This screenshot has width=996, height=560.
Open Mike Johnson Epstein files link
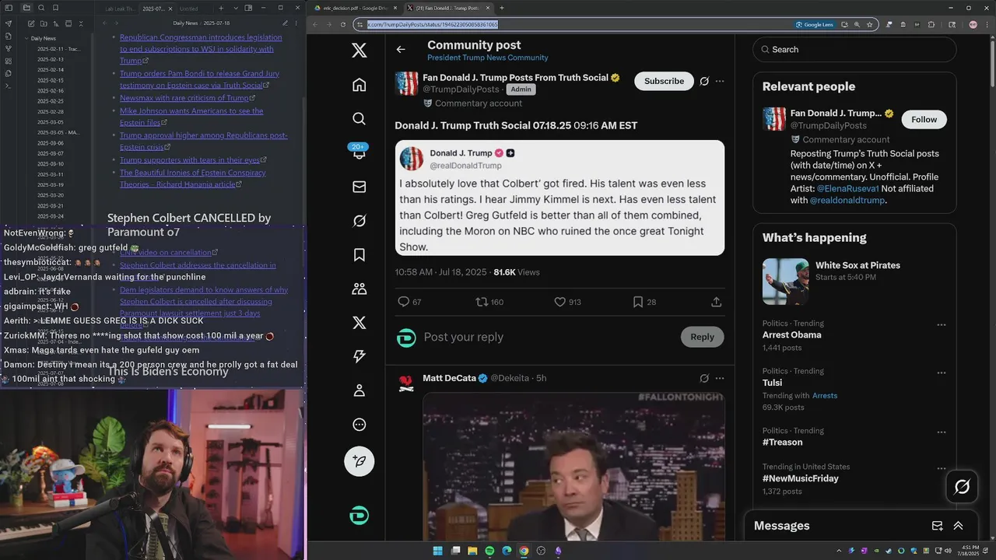click(x=191, y=117)
